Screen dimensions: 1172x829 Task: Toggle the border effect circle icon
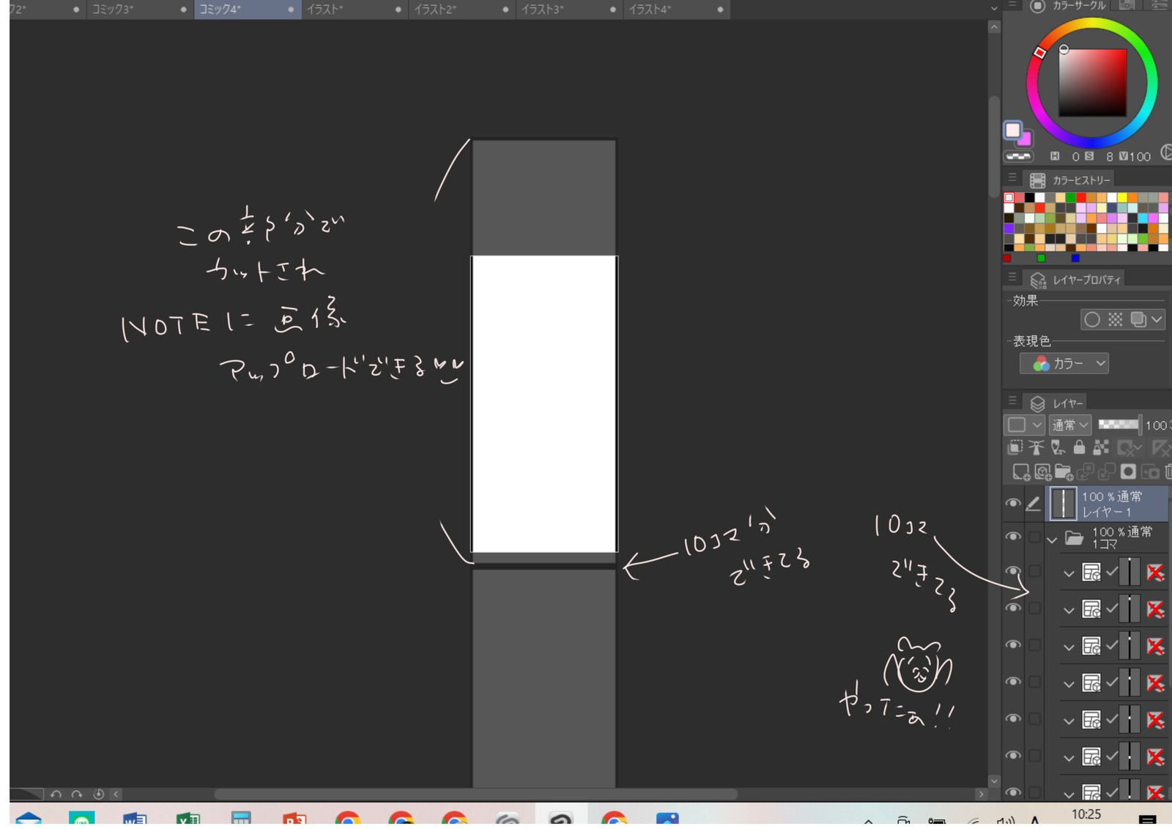pyautogui.click(x=1091, y=319)
